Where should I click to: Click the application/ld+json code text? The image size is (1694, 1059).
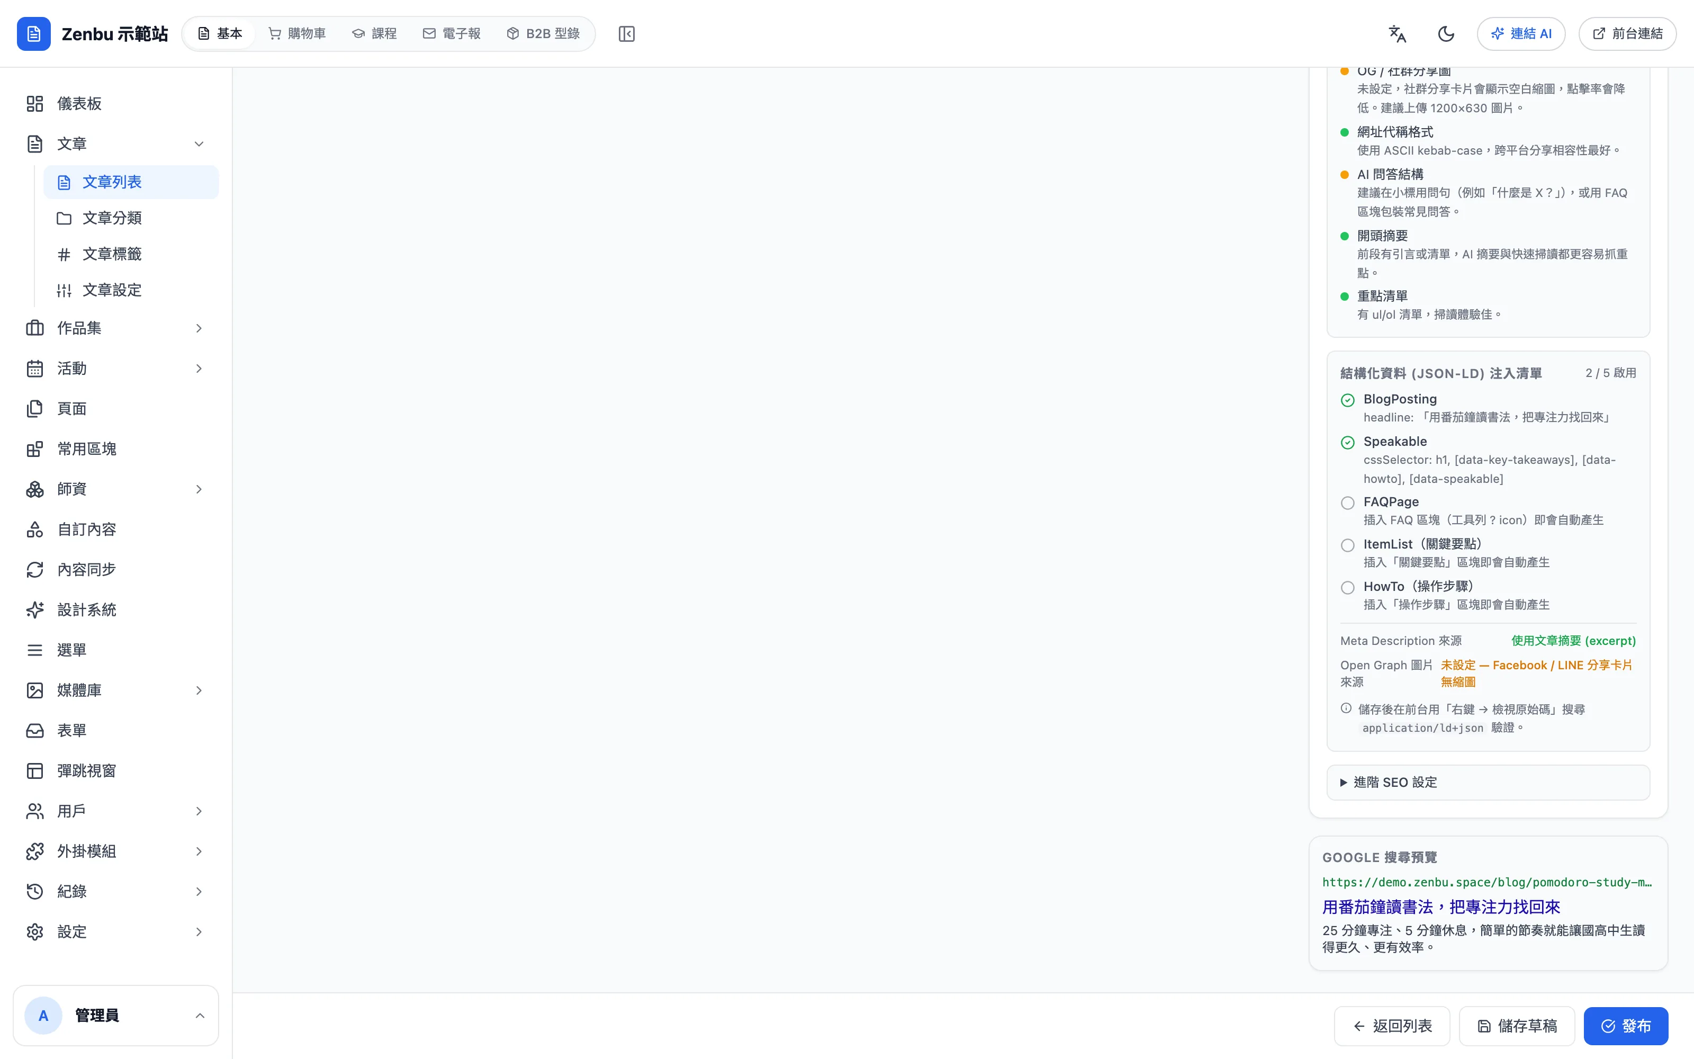[x=1422, y=728]
